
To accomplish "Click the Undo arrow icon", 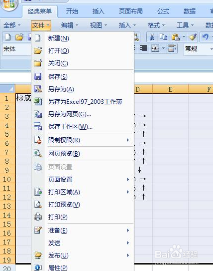I will pos(206,37).
